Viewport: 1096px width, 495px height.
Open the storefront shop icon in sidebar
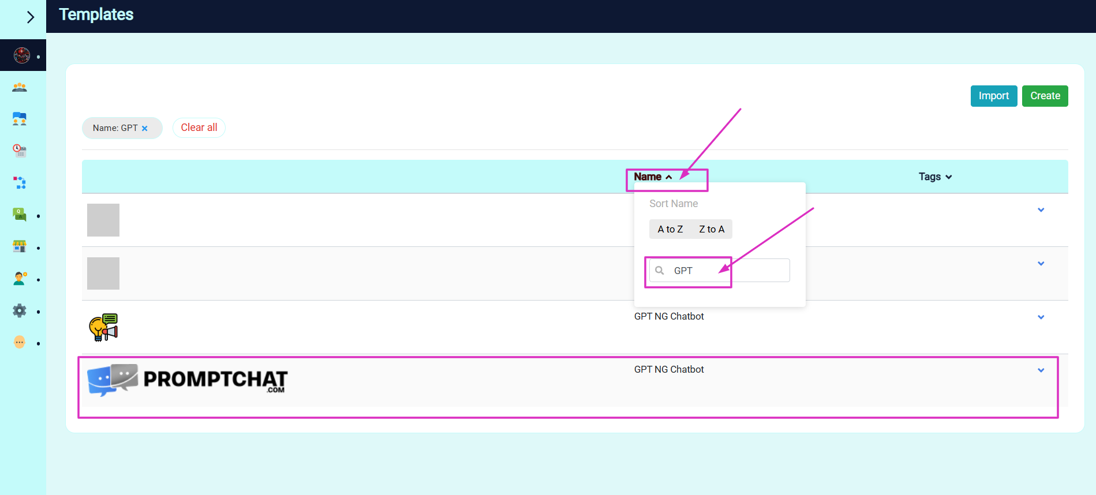20,247
